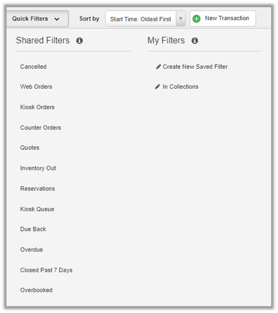The height and width of the screenshot is (313, 278).
Task: Click pencil icon beside Create New Saved Filter
Action: (x=158, y=67)
